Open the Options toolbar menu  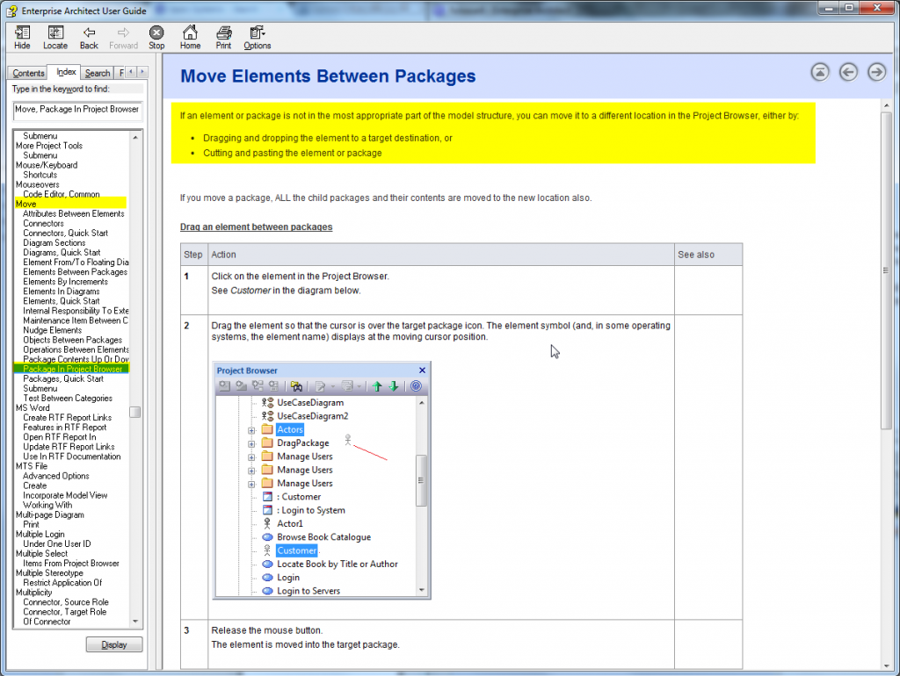257,38
